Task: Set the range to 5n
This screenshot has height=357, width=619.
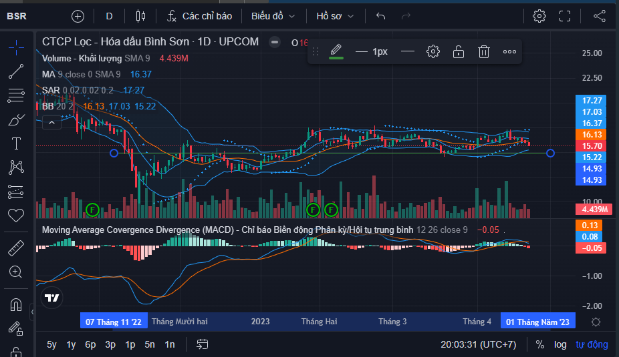Action: pos(150,344)
